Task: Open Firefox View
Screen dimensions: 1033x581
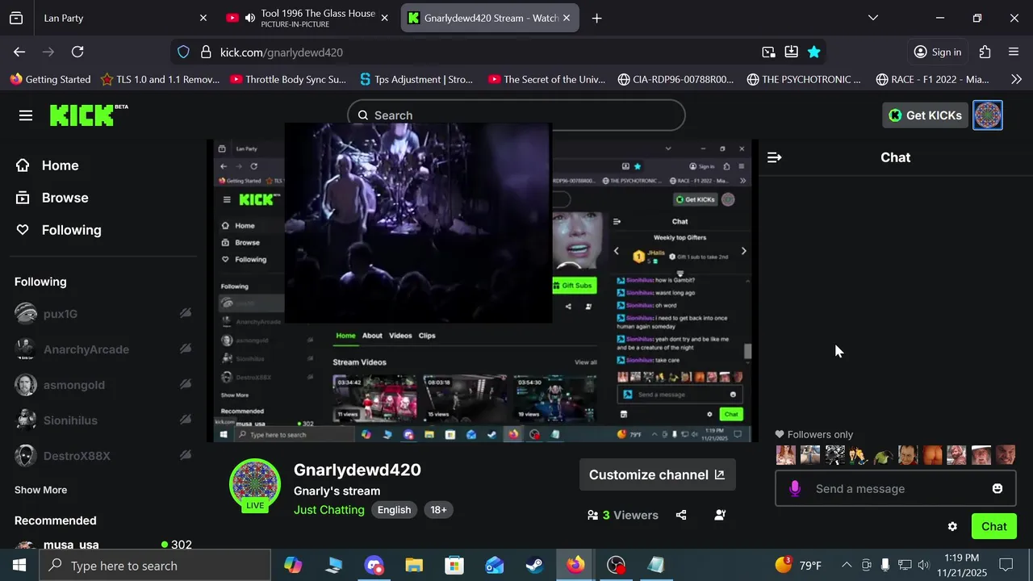Action: click(16, 18)
